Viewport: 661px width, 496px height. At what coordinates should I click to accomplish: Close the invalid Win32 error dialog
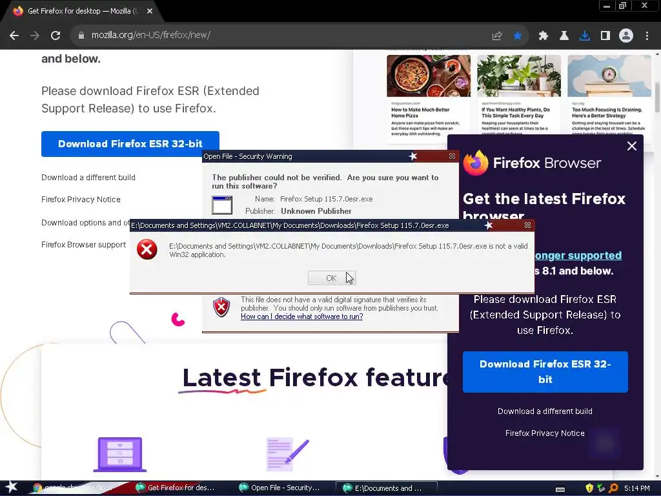[527, 225]
